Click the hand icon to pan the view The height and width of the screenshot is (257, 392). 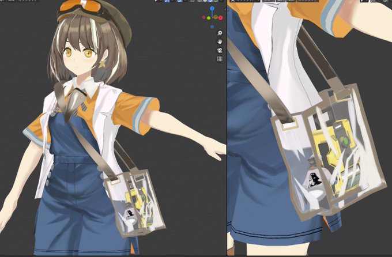click(220, 41)
